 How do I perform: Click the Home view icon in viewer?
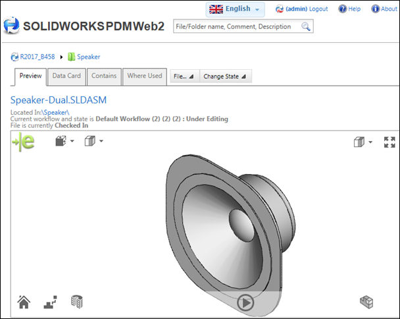24,303
